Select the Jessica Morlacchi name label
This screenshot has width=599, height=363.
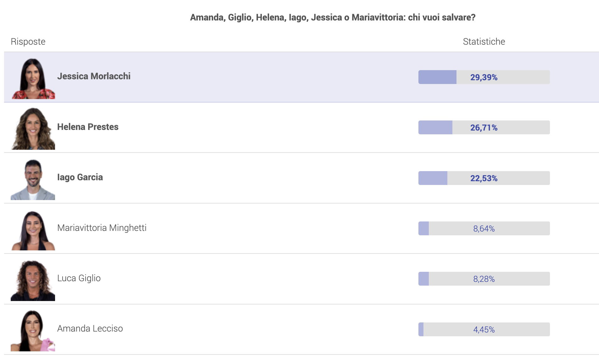(x=94, y=76)
